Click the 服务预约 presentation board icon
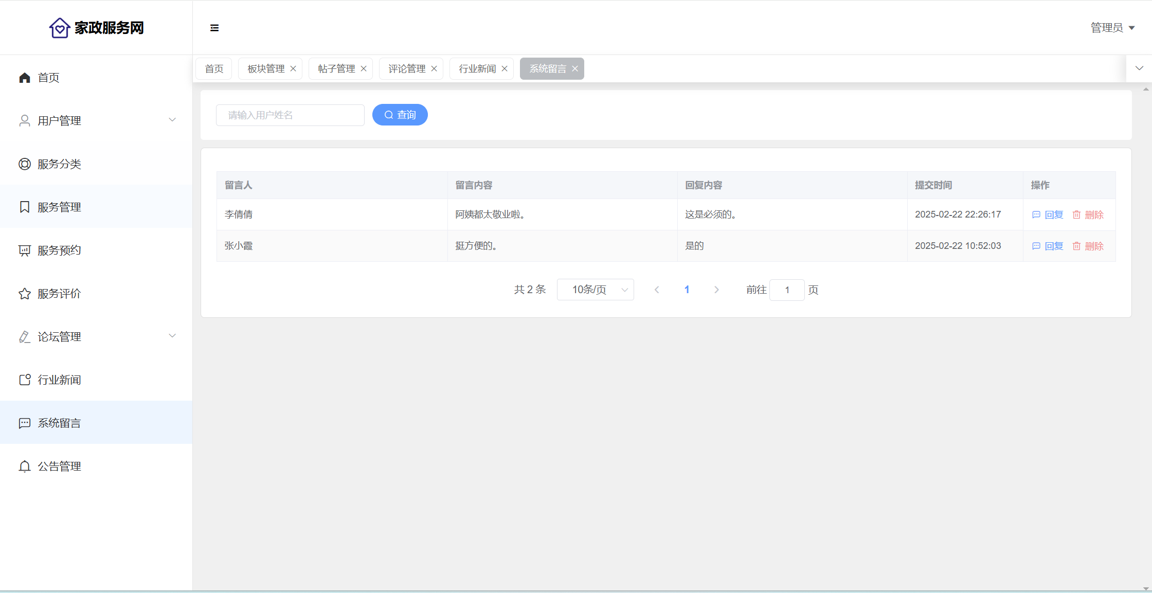Screen dimensions: 1152x593 coord(25,250)
